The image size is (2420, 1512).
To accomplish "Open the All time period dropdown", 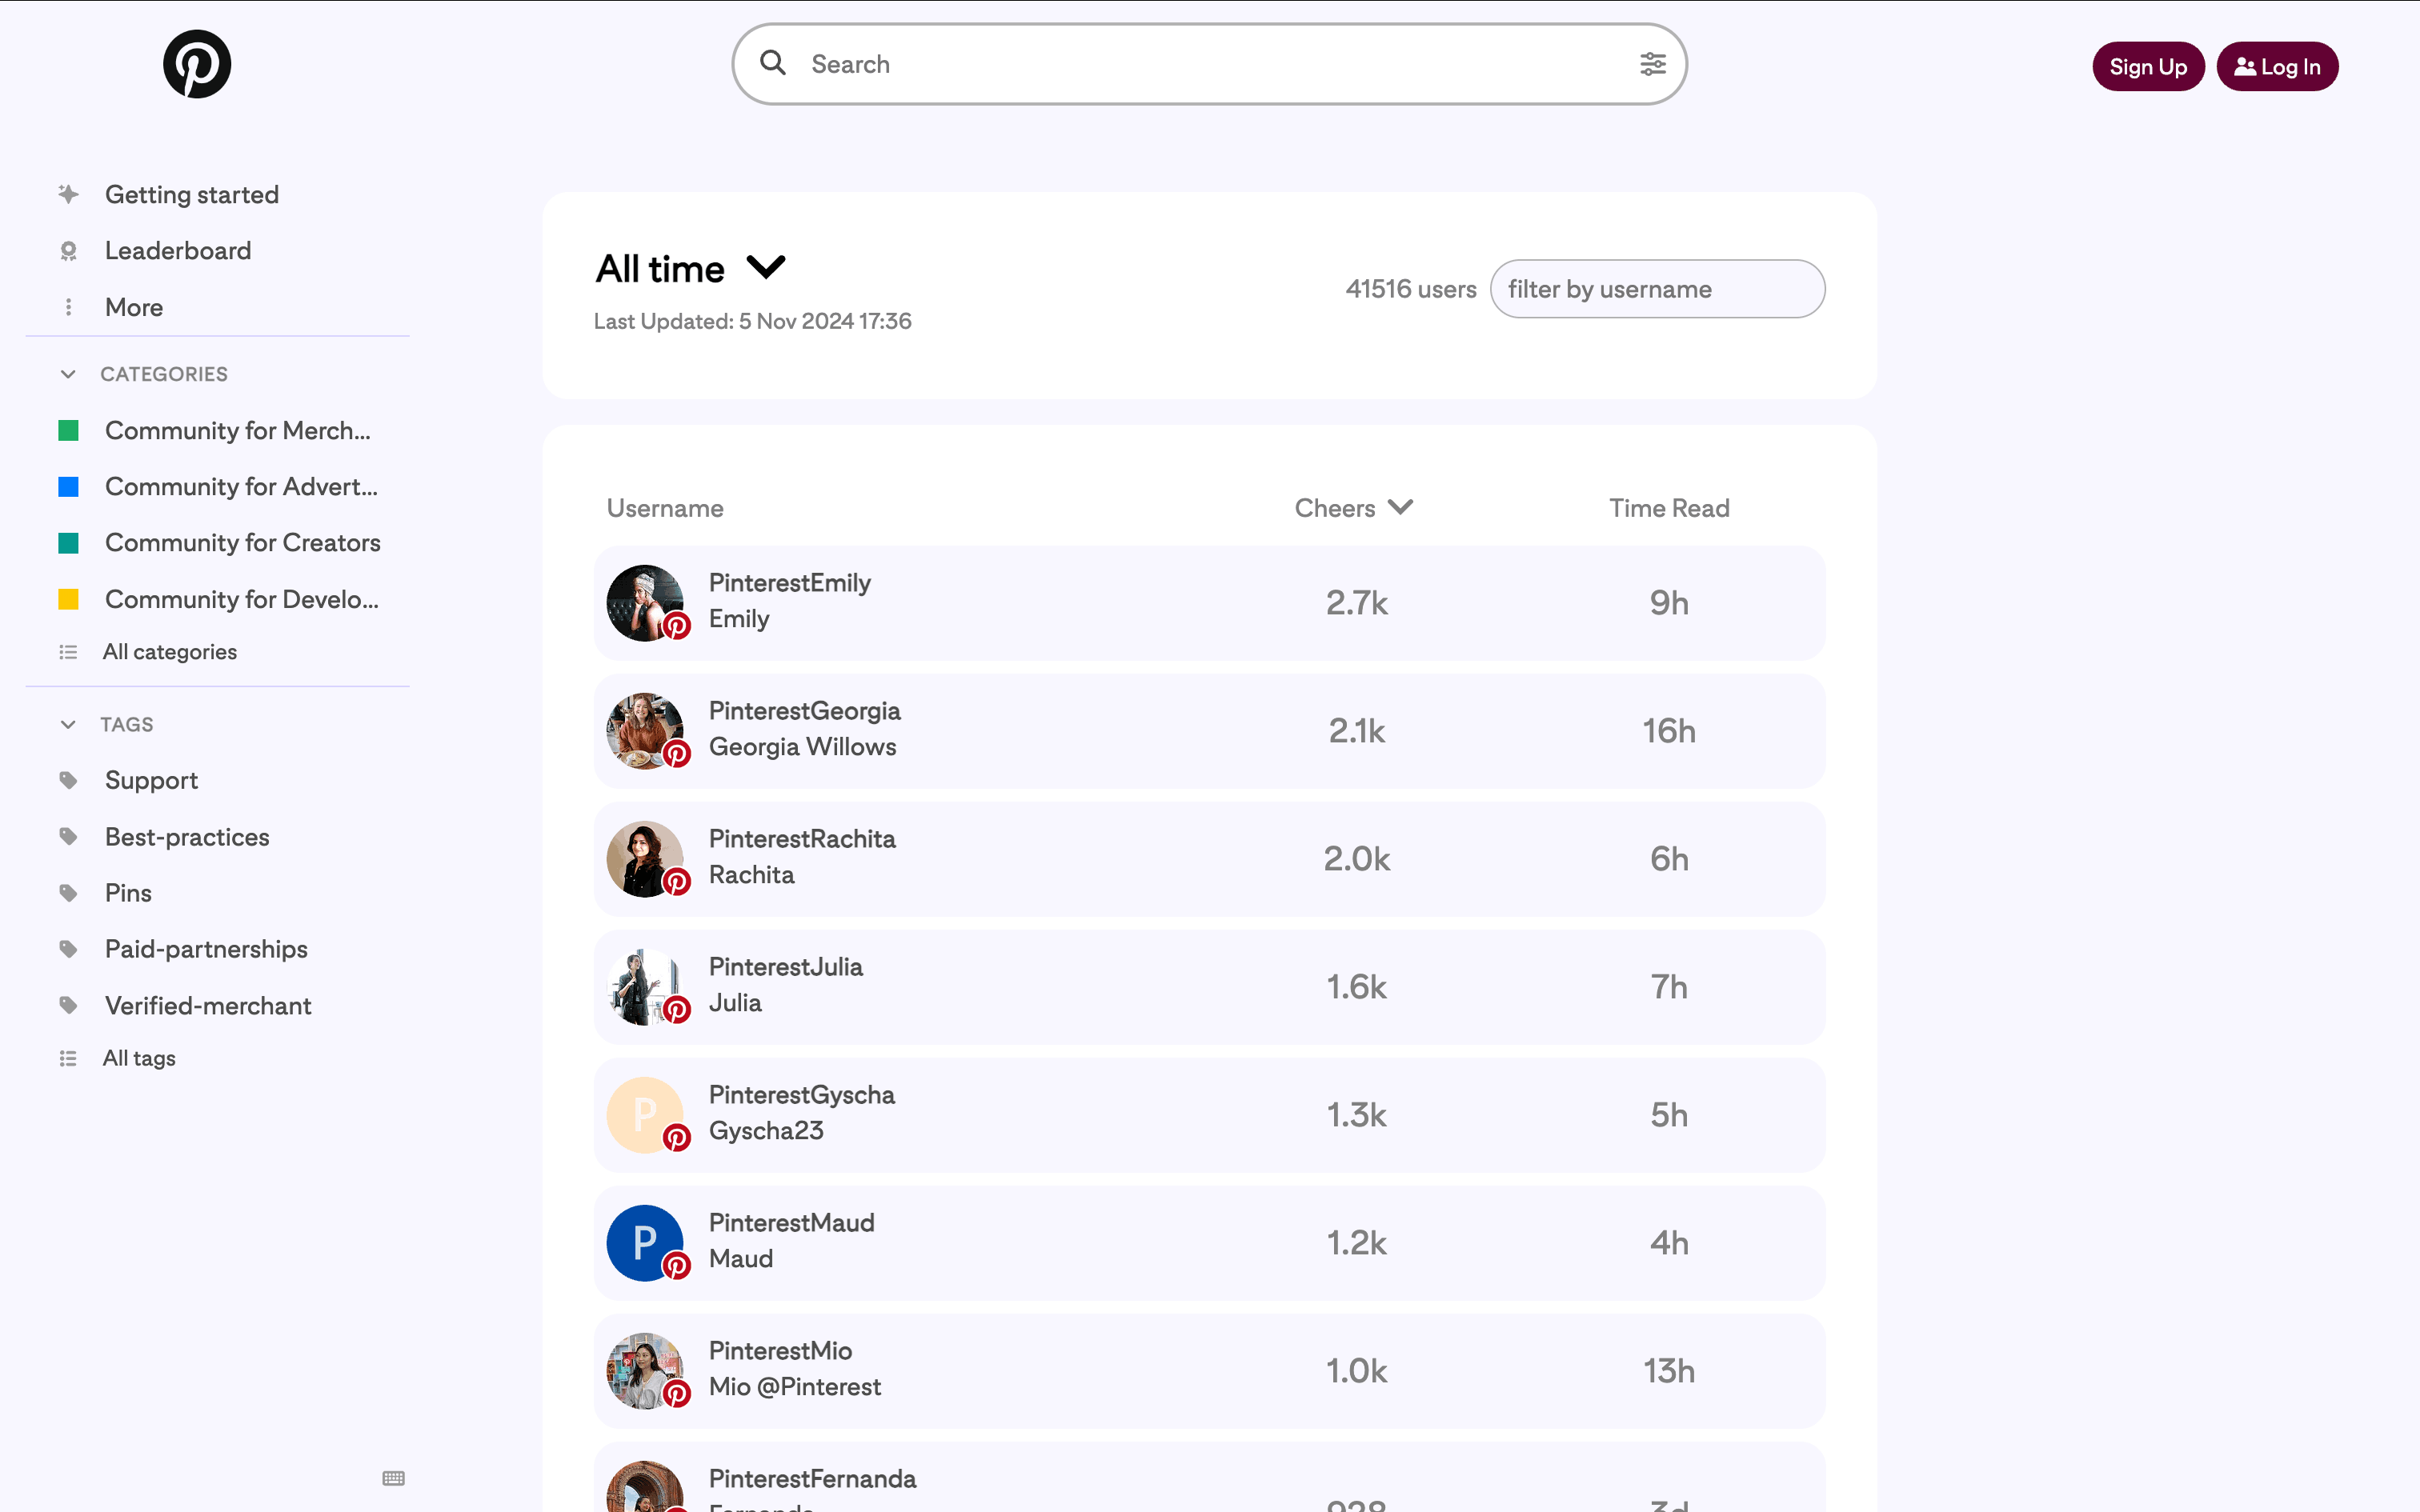I will pyautogui.click(x=690, y=267).
